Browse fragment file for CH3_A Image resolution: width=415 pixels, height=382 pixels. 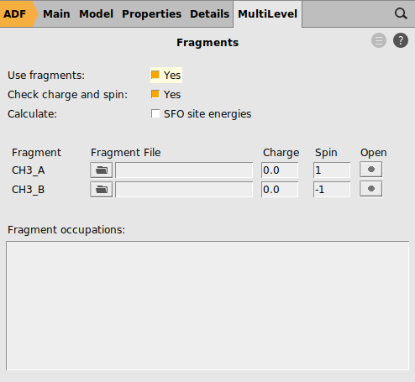pyautogui.click(x=102, y=170)
